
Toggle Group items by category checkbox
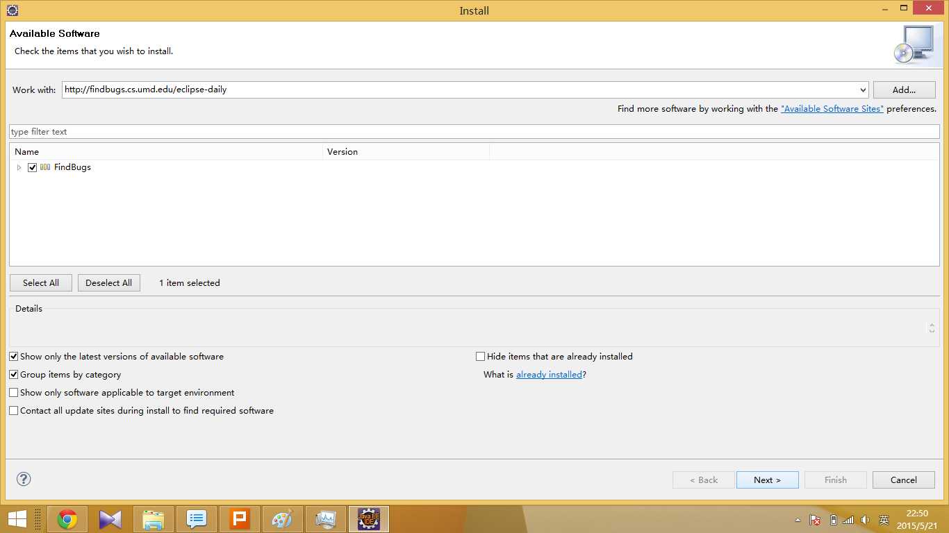13,375
